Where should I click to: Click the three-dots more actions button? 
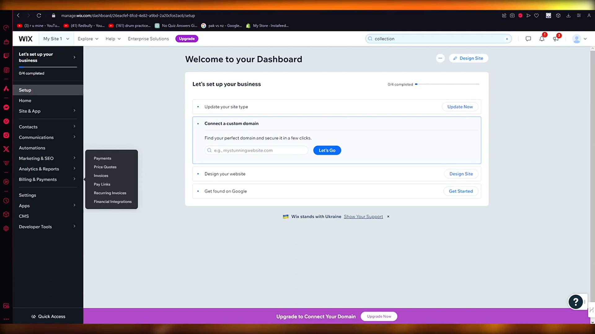(x=440, y=58)
